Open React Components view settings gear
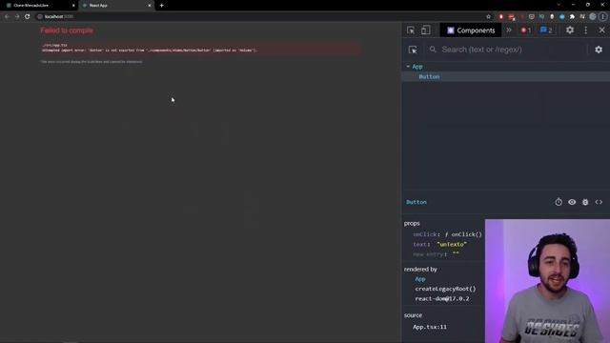 (x=599, y=50)
